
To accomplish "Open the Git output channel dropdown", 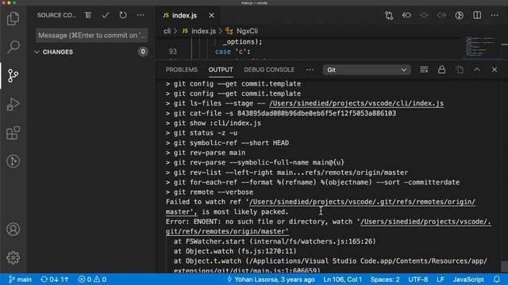I will point(367,70).
